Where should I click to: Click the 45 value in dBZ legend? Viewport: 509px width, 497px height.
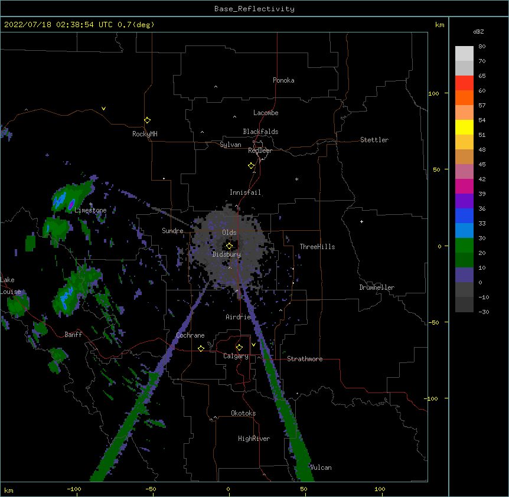tap(482, 165)
